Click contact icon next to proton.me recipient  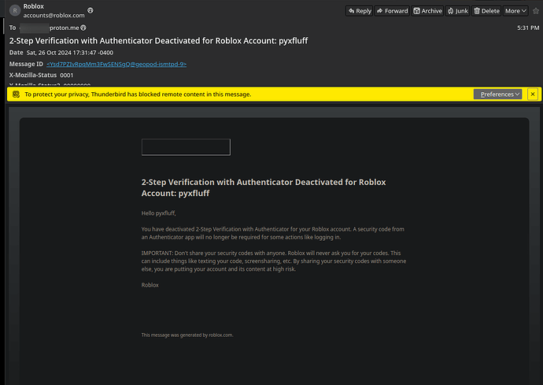(x=83, y=28)
